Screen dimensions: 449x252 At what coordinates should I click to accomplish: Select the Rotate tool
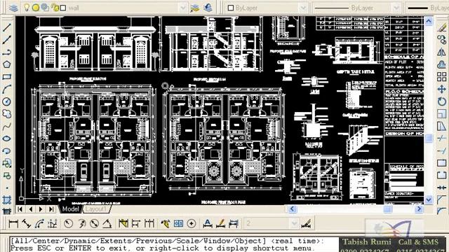pos(441,101)
